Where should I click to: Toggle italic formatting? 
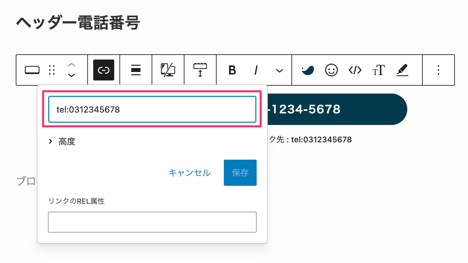(256, 70)
